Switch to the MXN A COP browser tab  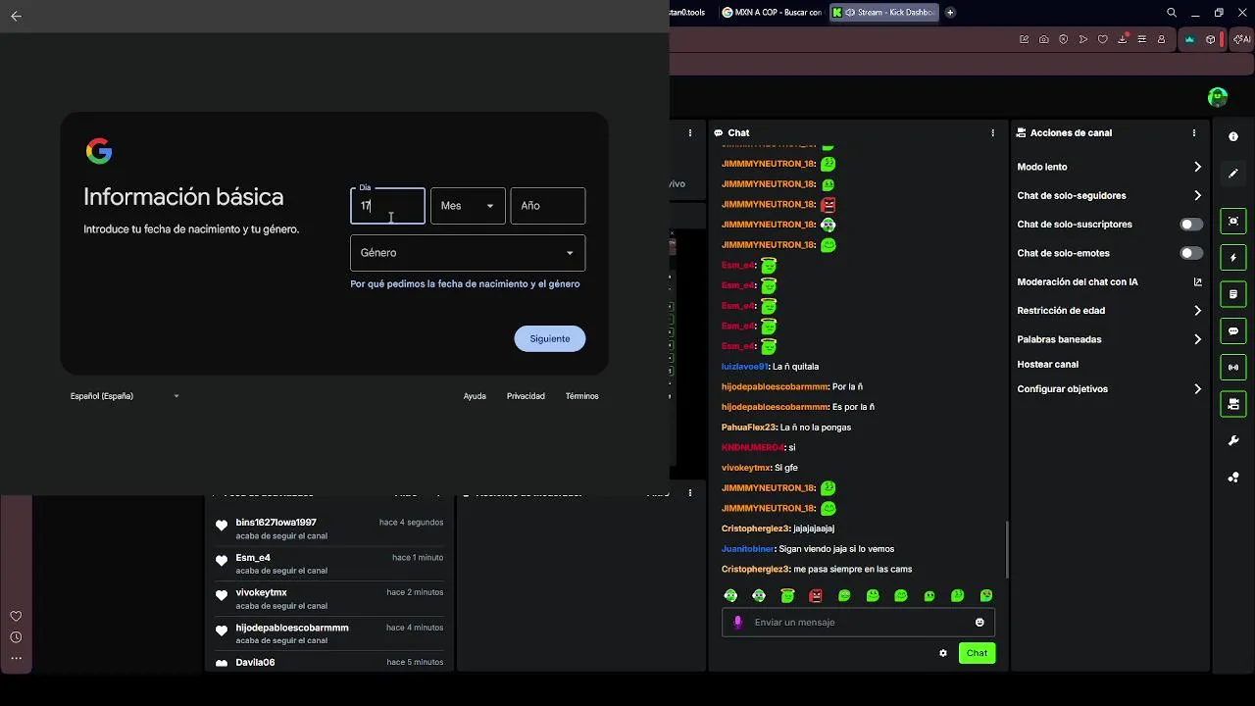(x=772, y=13)
